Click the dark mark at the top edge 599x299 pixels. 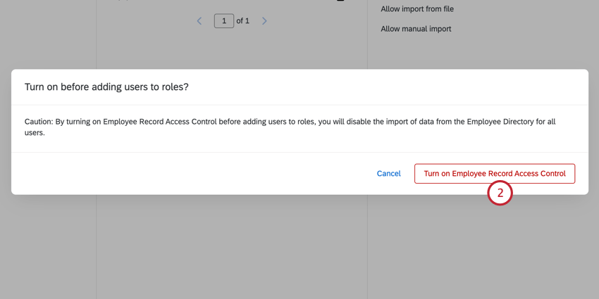click(340, 1)
